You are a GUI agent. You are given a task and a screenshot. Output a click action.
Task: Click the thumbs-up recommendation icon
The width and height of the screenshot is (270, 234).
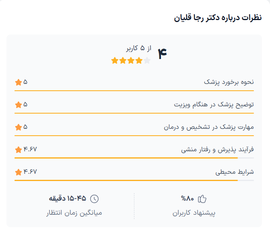point(202,199)
